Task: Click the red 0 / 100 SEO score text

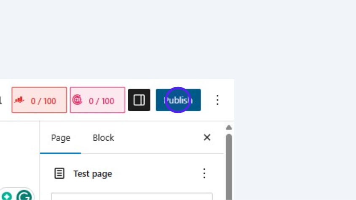Action: click(x=43, y=101)
